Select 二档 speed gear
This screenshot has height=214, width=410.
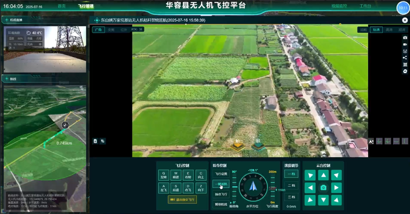point(291,185)
